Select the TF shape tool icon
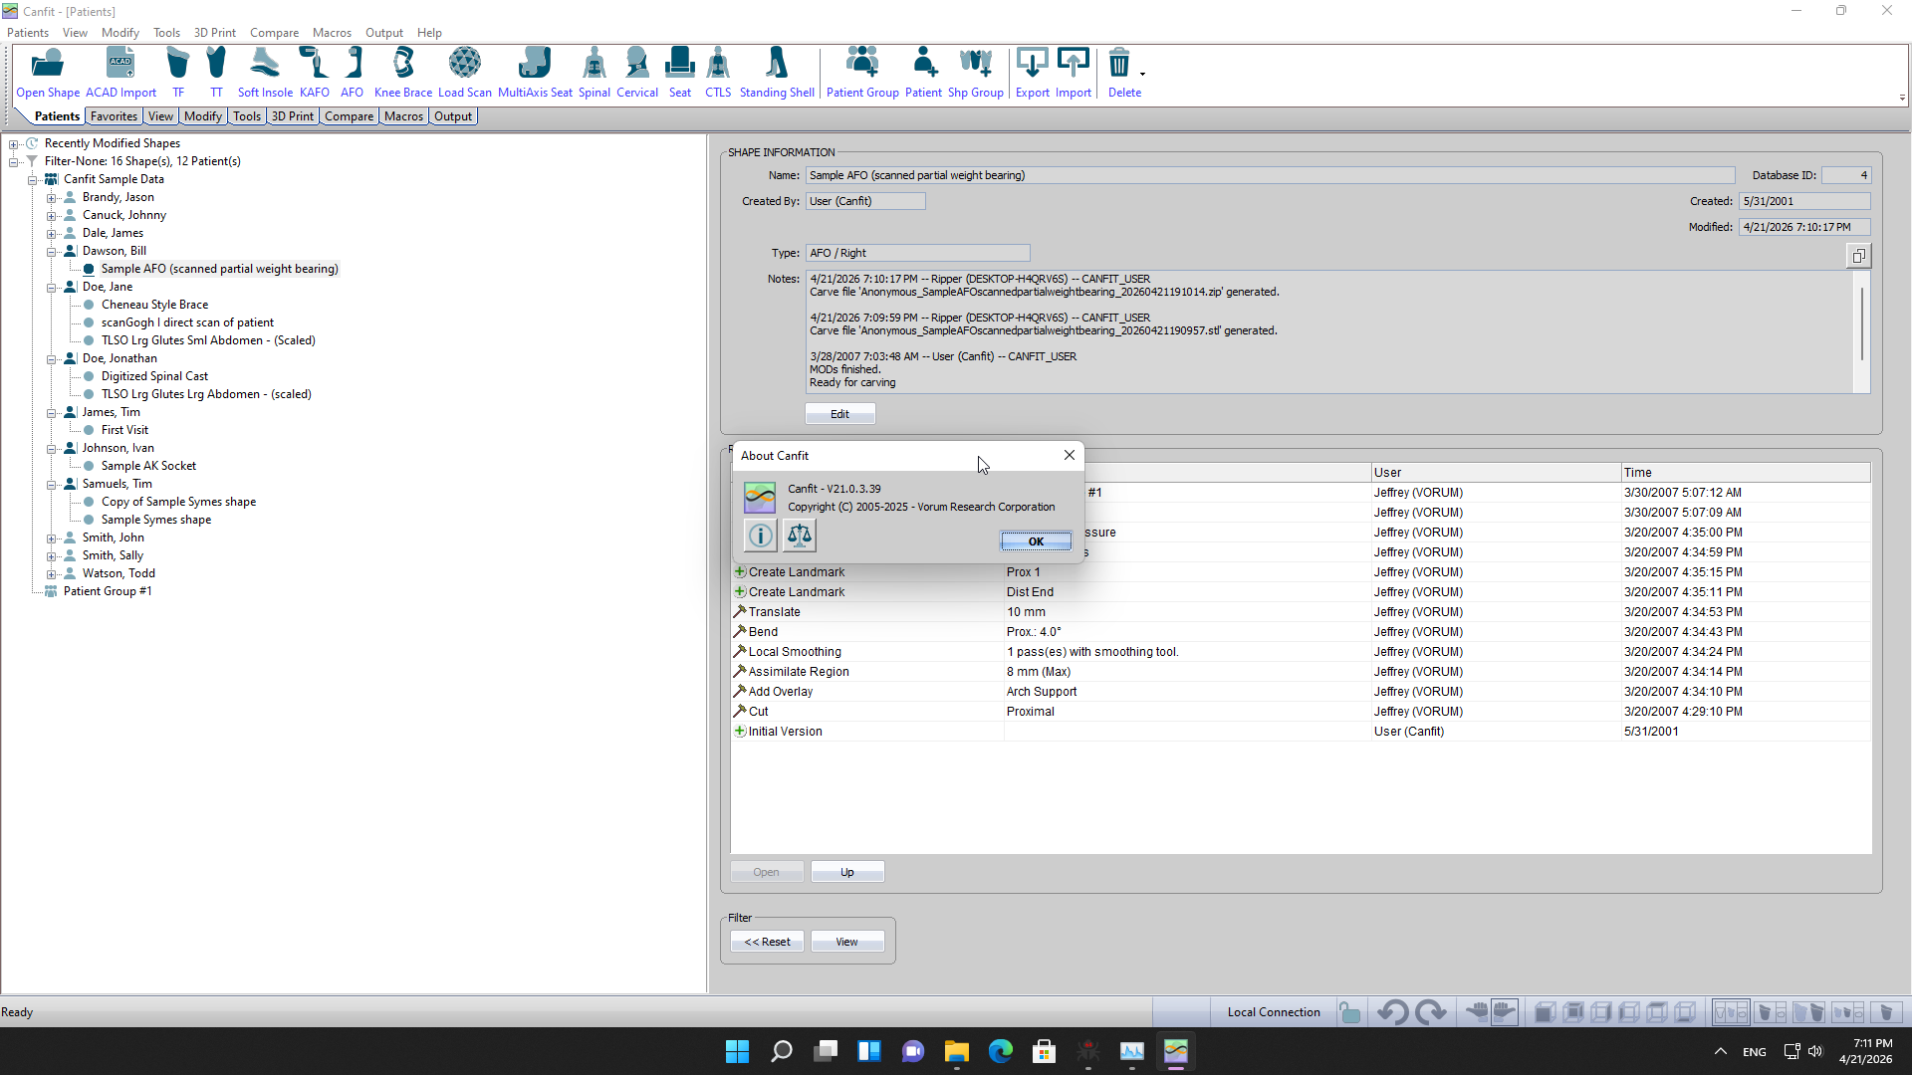Screen dimensions: 1912x1075 pyautogui.click(x=178, y=73)
